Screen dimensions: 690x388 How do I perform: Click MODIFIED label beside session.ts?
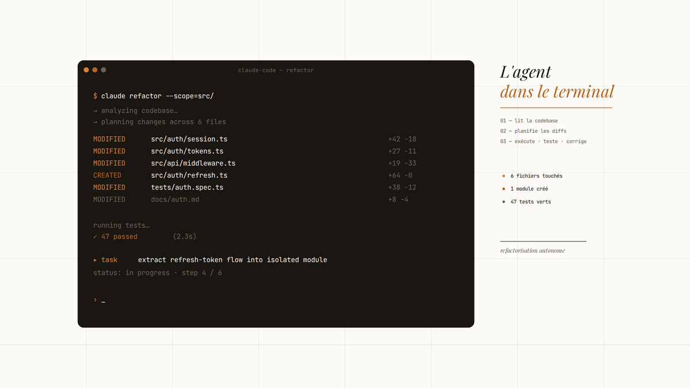109,139
